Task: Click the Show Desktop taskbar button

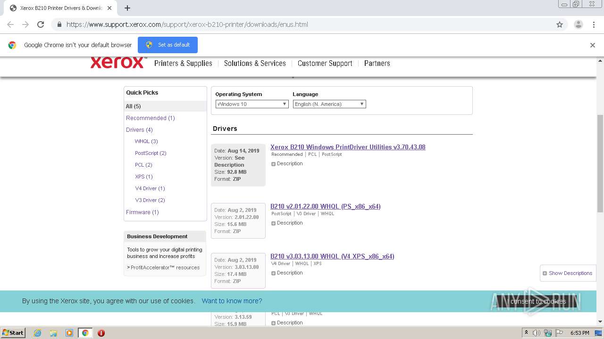Action: (599, 333)
